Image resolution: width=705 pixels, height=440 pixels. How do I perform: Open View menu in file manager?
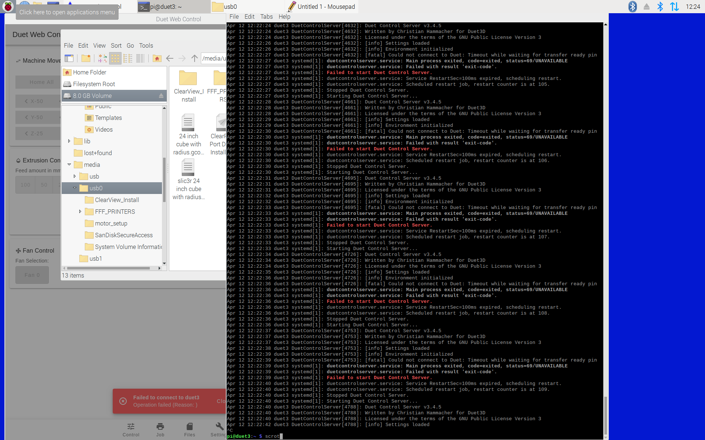99,45
